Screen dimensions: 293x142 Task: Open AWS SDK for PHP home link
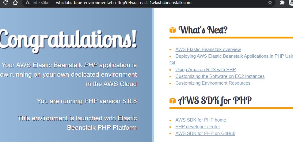[201, 120]
